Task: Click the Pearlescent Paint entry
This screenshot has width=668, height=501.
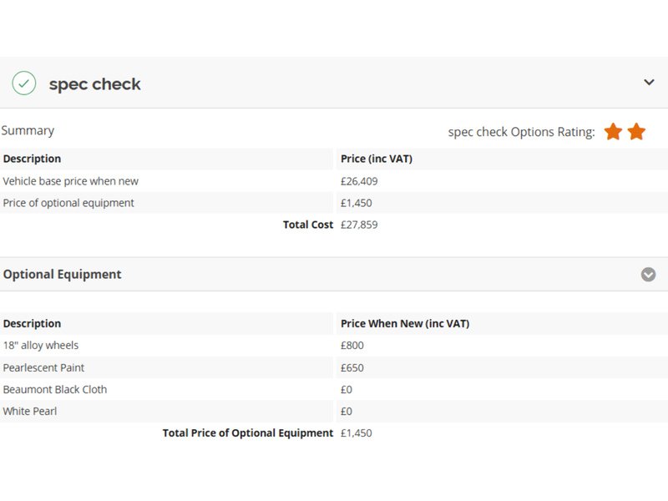Action: click(43, 367)
